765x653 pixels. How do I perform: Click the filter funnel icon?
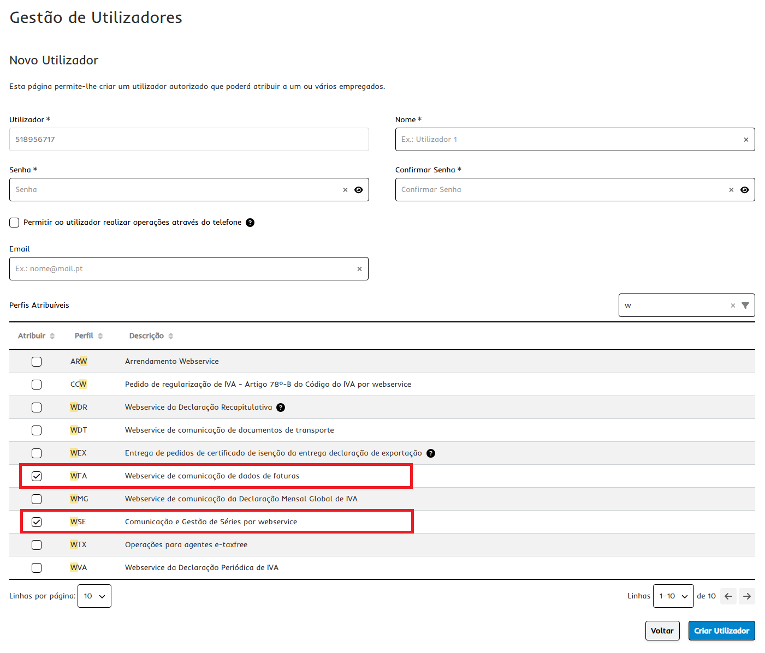[x=745, y=305]
